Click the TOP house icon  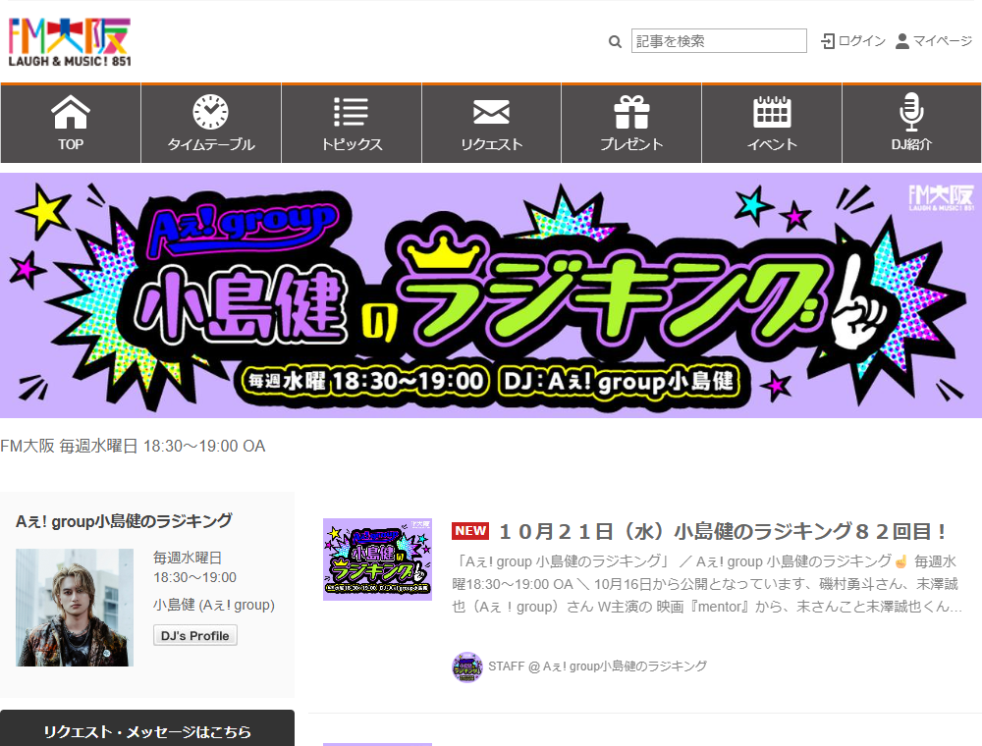click(71, 111)
